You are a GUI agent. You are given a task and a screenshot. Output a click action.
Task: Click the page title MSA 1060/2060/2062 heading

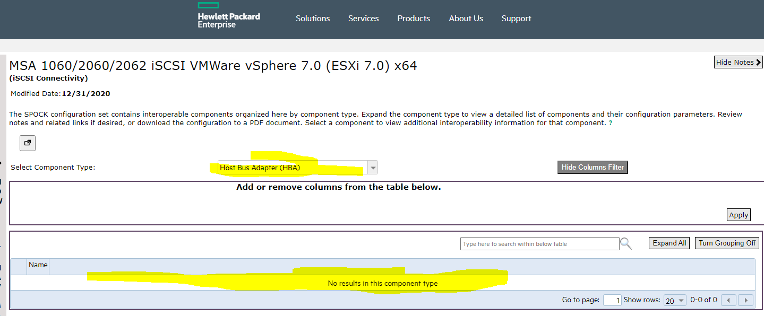tap(213, 66)
